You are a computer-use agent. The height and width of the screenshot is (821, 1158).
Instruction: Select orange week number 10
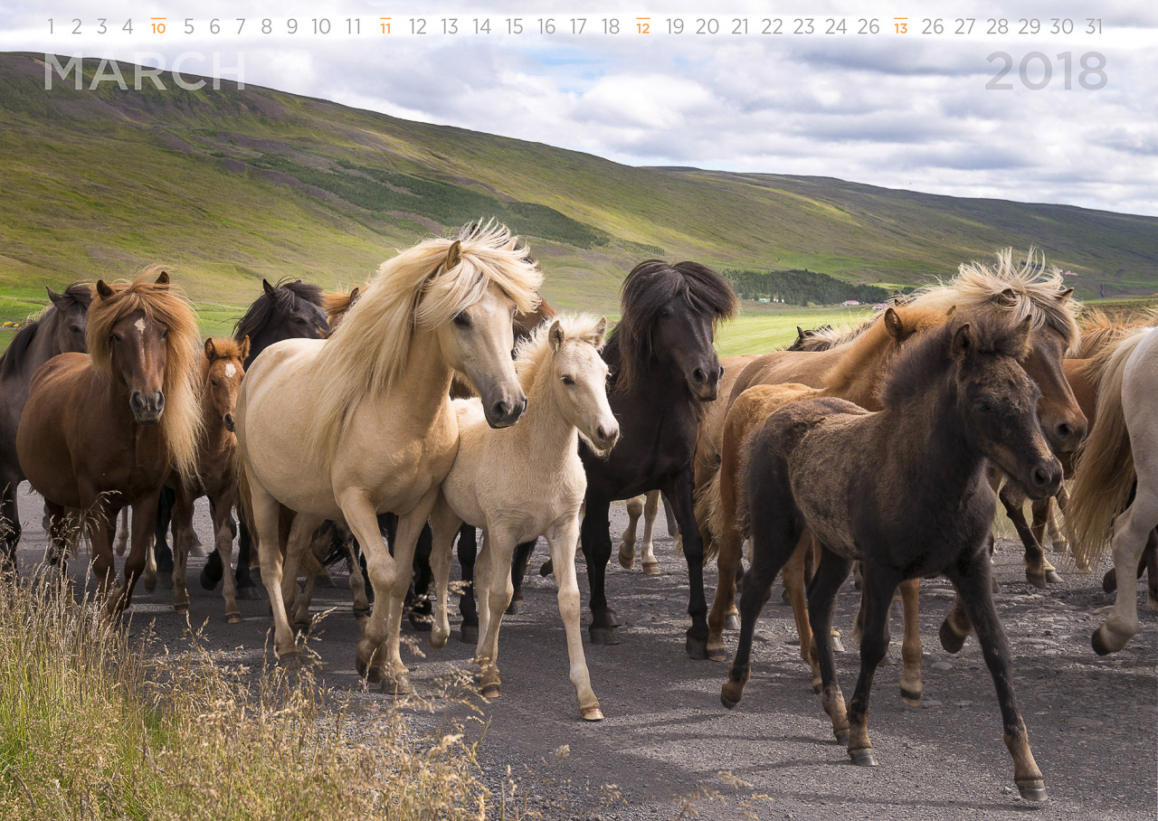(x=158, y=26)
